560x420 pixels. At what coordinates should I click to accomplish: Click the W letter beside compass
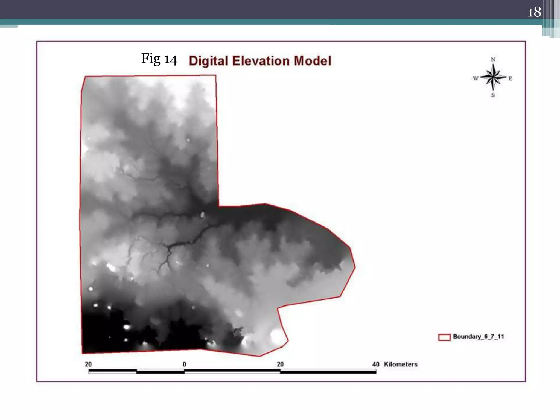tap(476, 78)
